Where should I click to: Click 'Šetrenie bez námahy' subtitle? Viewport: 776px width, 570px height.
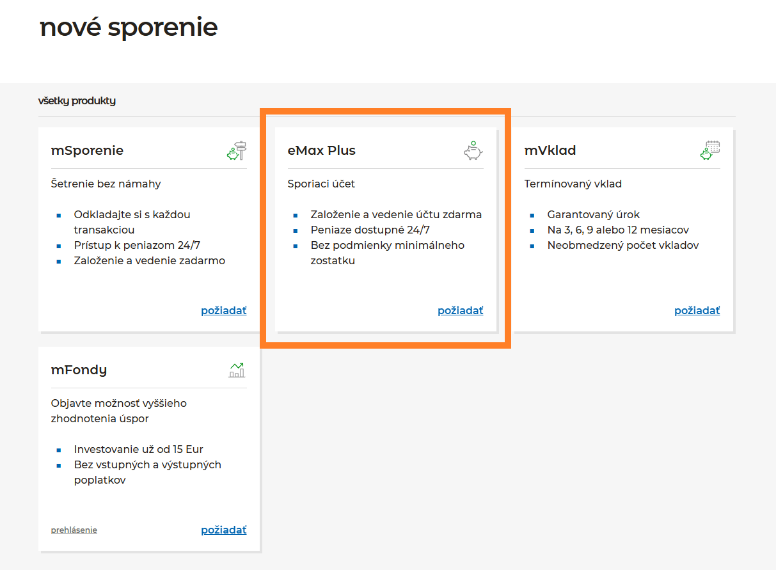point(106,184)
